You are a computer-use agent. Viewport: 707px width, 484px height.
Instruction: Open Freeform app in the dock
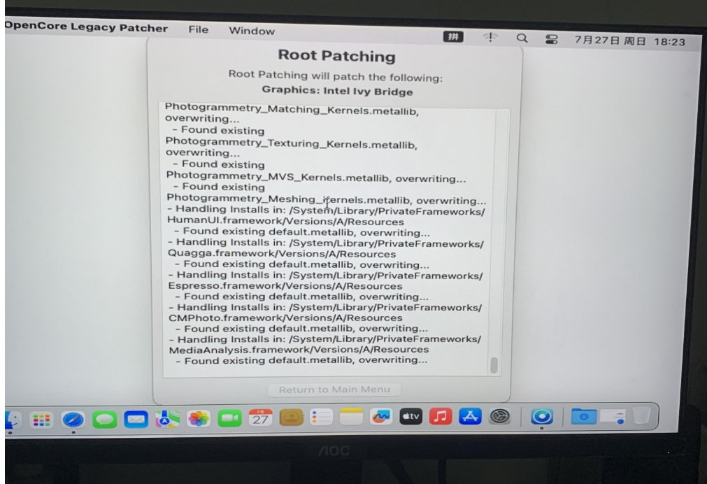point(381,416)
